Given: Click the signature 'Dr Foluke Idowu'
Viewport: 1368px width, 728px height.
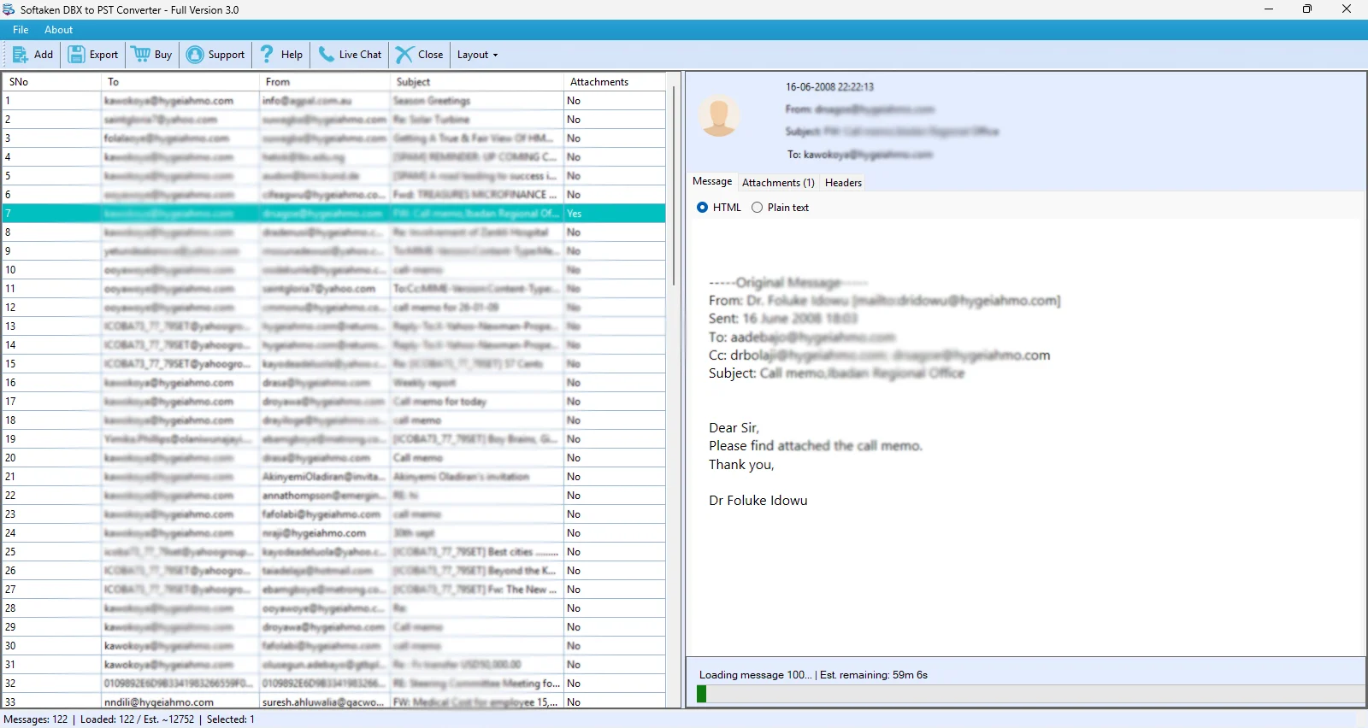Looking at the screenshot, I should coord(758,501).
